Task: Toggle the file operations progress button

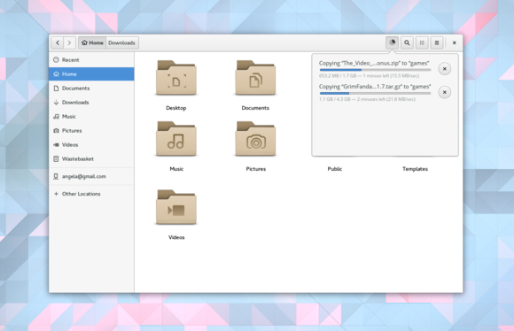Action: (x=392, y=42)
